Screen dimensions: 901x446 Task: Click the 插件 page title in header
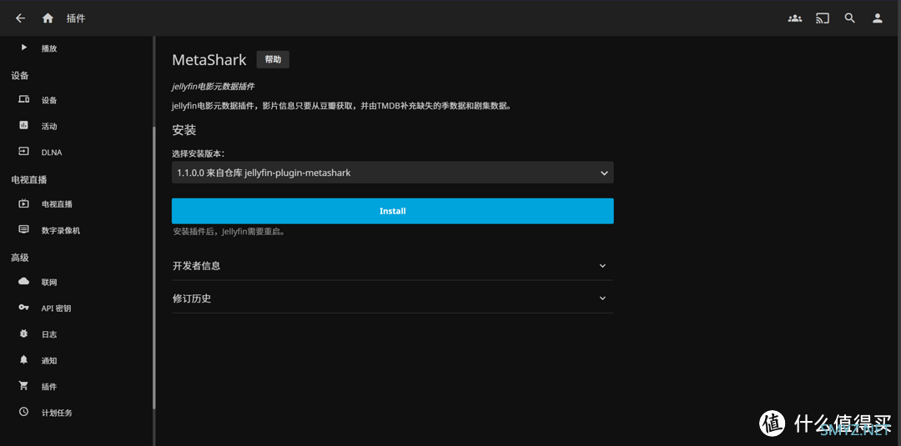(76, 18)
